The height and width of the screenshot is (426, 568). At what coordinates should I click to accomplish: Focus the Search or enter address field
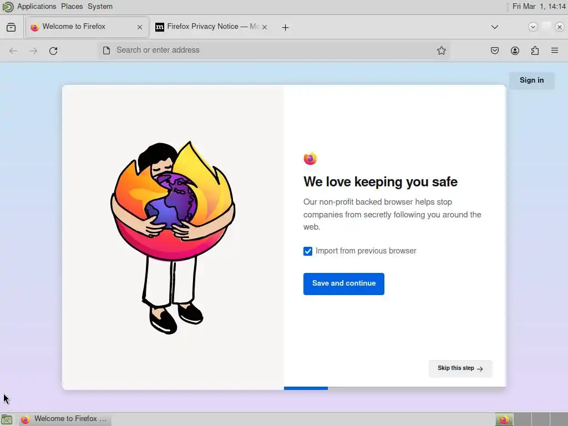(273, 50)
